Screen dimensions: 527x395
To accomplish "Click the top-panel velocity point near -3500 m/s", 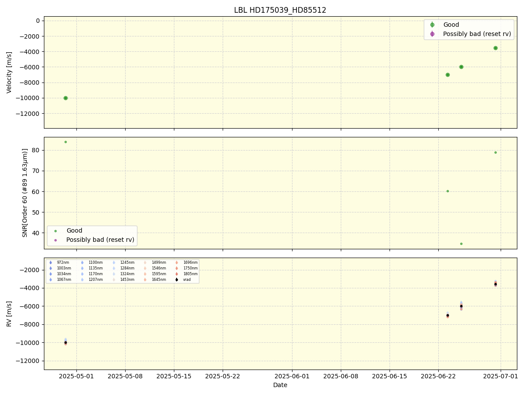I will coord(495,48).
